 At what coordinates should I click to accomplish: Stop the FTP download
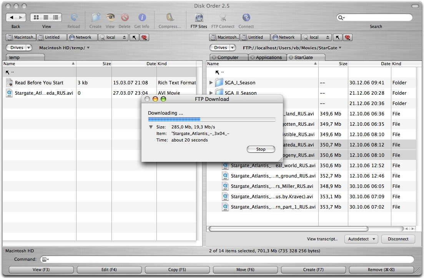click(261, 149)
